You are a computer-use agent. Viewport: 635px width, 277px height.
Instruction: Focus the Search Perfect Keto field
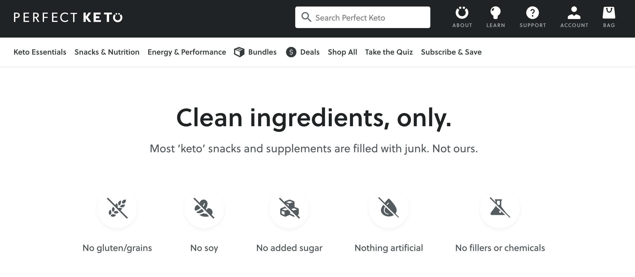coord(363,17)
